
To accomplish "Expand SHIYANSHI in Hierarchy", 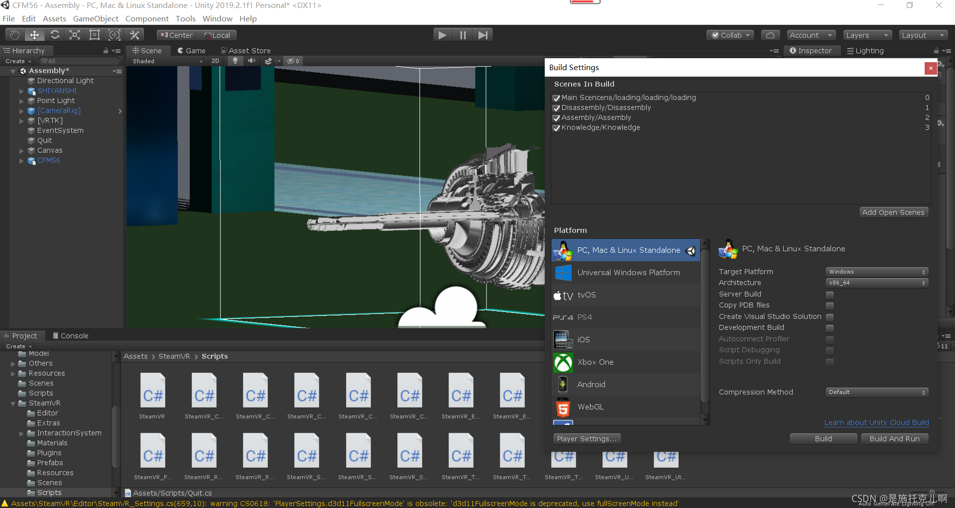I will [x=21, y=91].
